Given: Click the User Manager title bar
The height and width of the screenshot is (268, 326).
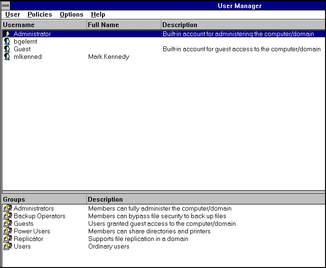Looking at the screenshot, I should pyautogui.click(x=168, y=6).
